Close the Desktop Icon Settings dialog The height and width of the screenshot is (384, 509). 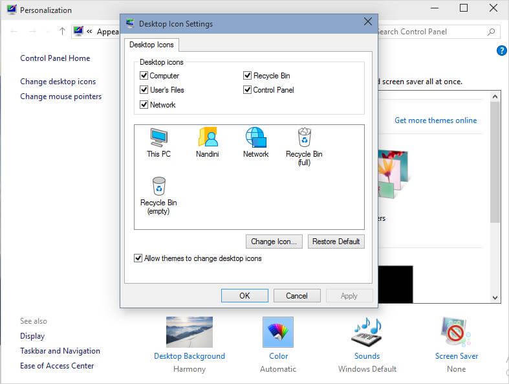(x=368, y=22)
